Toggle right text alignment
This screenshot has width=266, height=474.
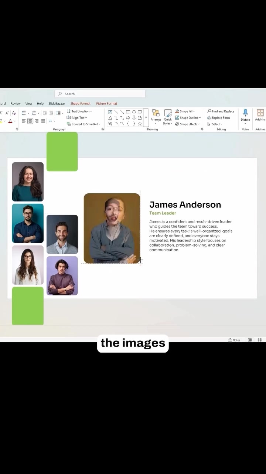tap(37, 121)
